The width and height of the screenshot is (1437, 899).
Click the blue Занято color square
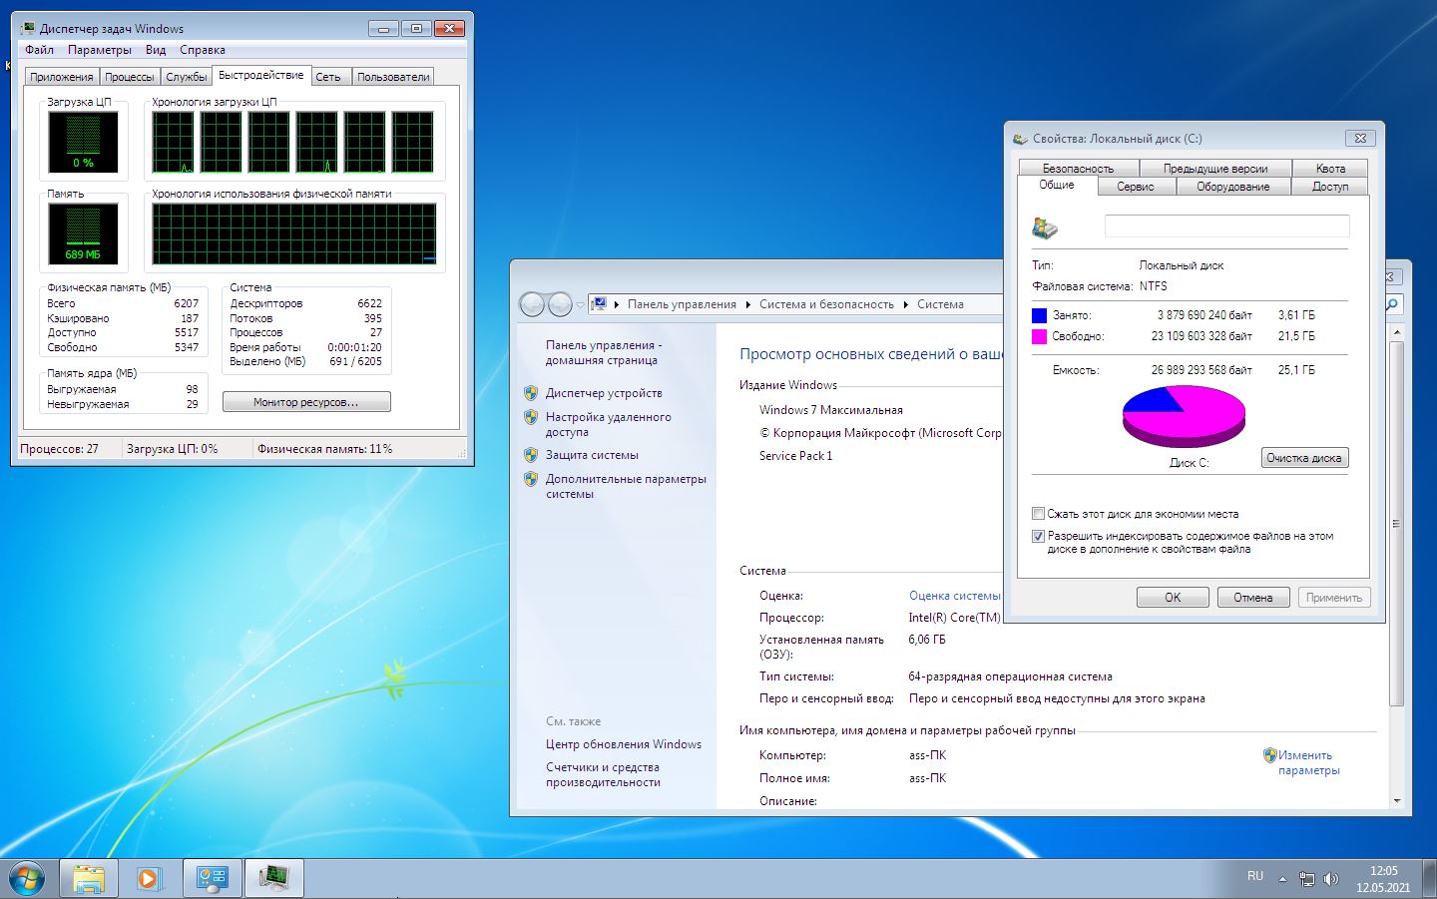coord(1039,315)
